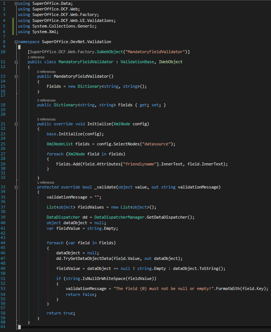This screenshot has height=332, width=271.
Task: Click IWebObject in the class declaration
Action: (x=171, y=62)
